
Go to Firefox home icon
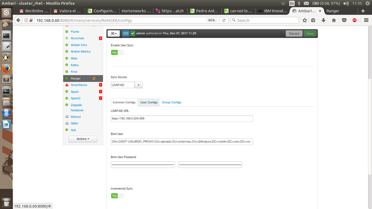(x=334, y=20)
